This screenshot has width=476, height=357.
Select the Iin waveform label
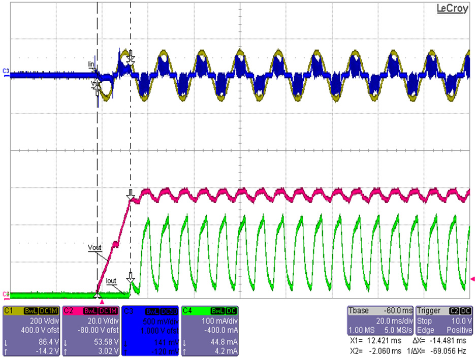(91, 64)
